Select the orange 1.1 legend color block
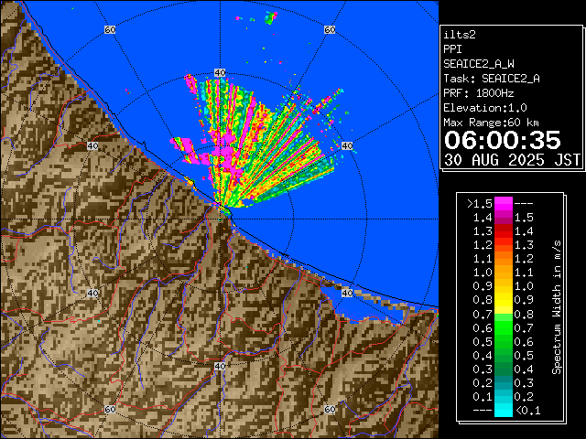586x439 pixels. pos(503,272)
